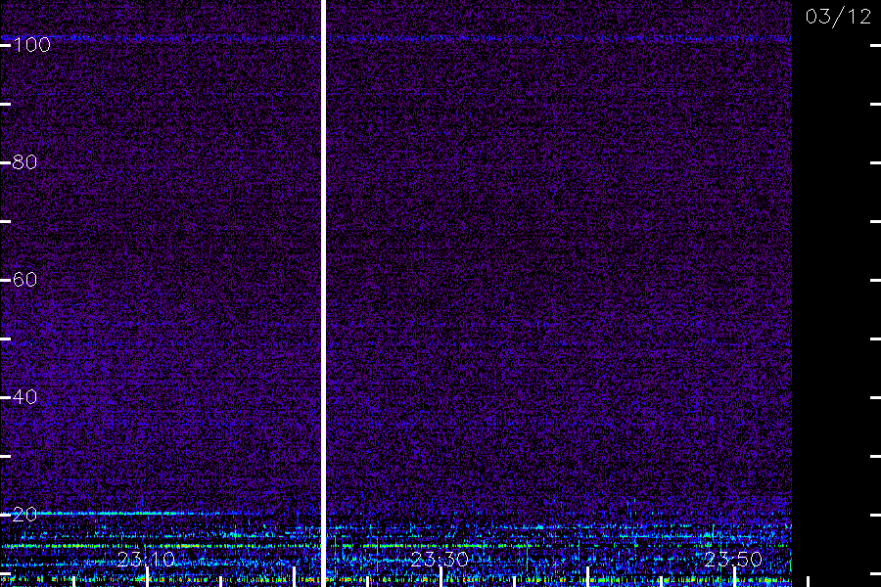Screen dimensions: 881x587
Task: Click the 60 frequency axis label
Action: pos(24,280)
